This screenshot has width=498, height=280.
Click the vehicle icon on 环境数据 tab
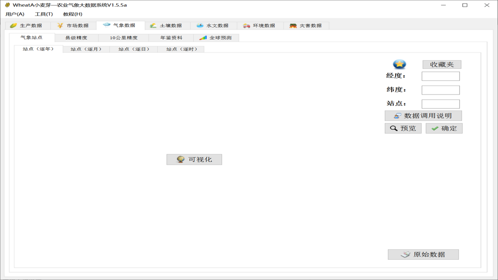pyautogui.click(x=246, y=25)
